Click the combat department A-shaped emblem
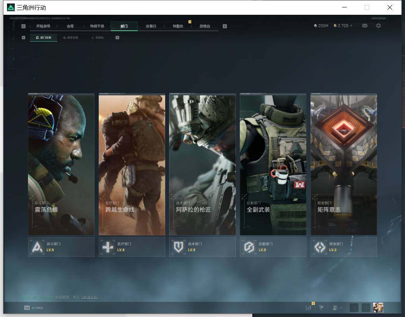This screenshot has width=405, height=317. 37,247
